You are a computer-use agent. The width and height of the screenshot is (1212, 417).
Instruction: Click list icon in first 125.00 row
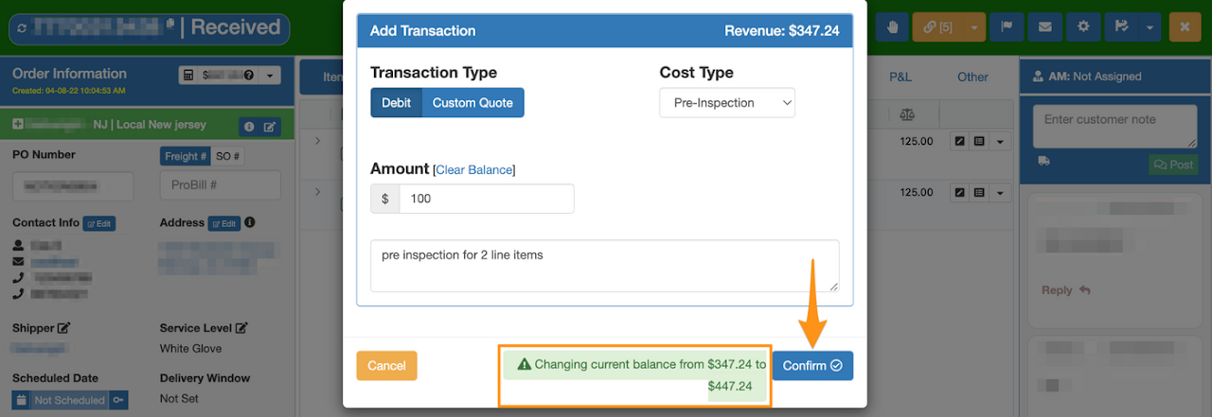(979, 141)
